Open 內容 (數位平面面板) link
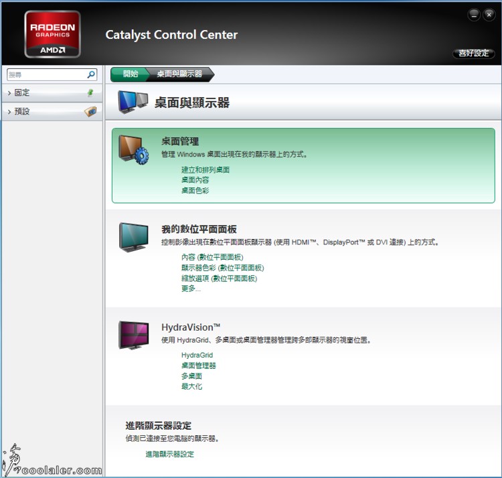Viewport: 502px width, 478px height. point(212,257)
